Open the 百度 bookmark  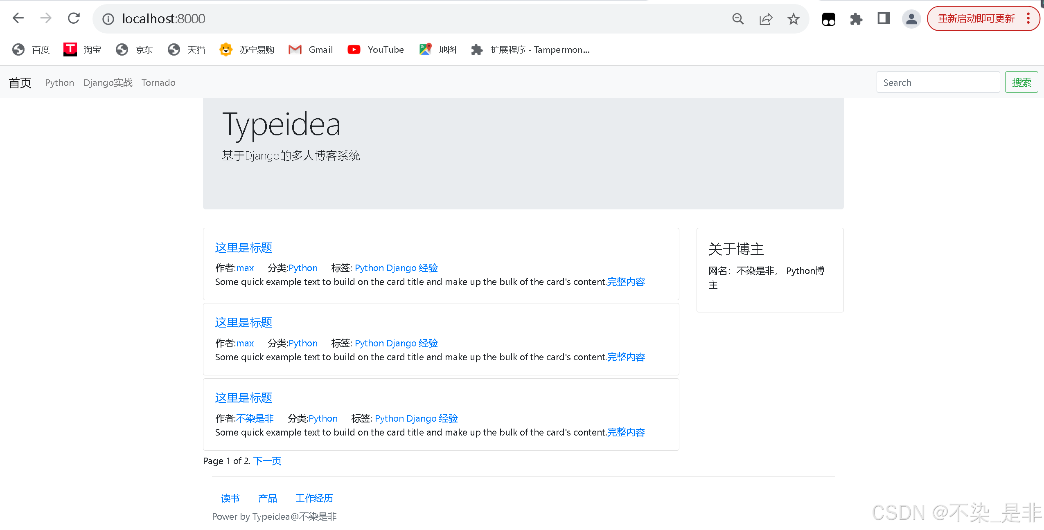pyautogui.click(x=31, y=49)
